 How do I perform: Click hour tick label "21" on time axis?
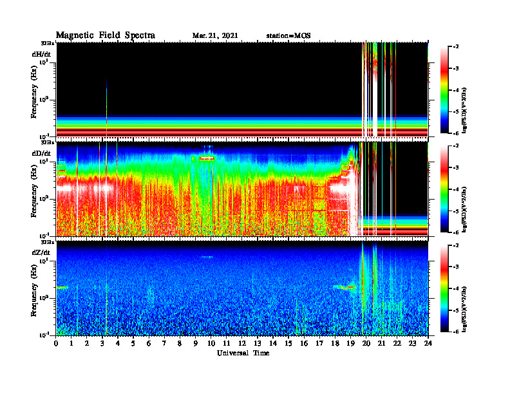pyautogui.click(x=381, y=343)
